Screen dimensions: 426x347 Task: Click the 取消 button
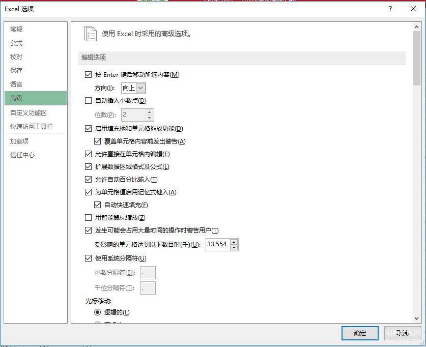tap(403, 333)
